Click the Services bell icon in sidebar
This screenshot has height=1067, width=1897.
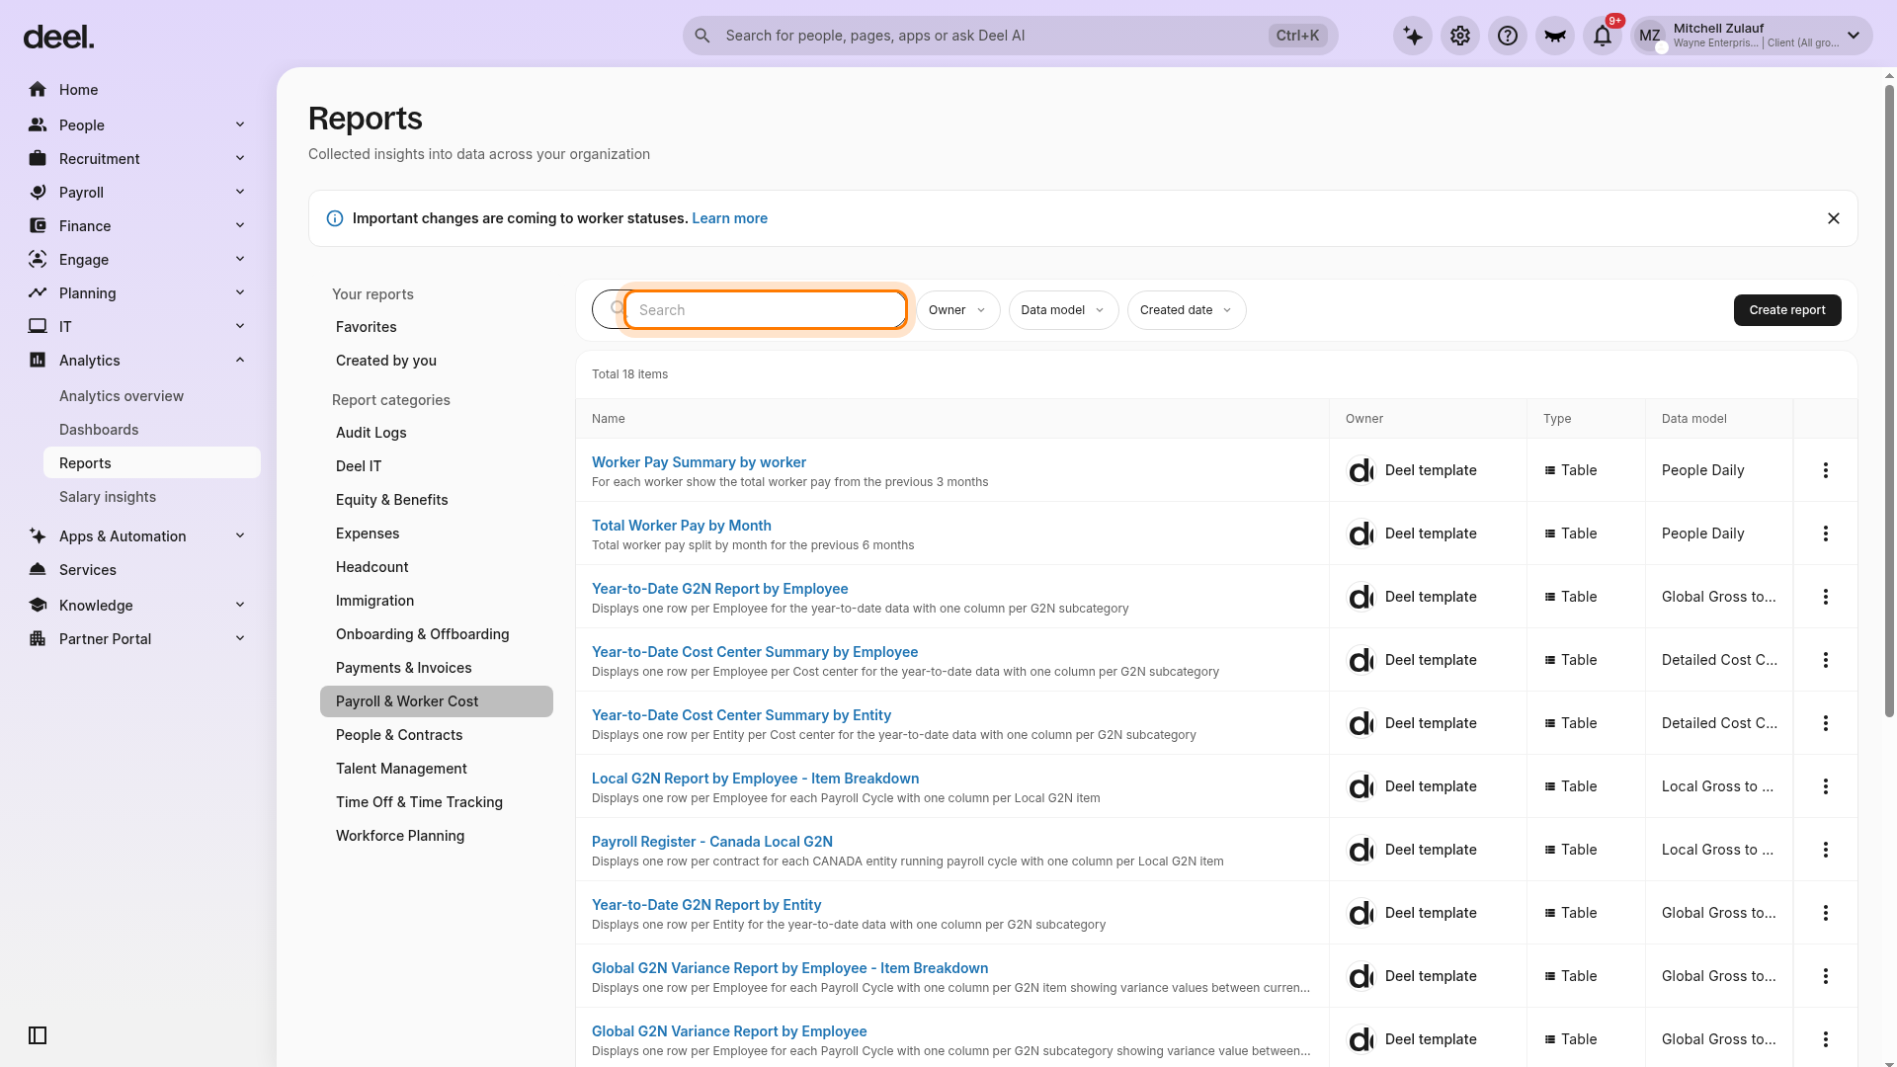38,570
